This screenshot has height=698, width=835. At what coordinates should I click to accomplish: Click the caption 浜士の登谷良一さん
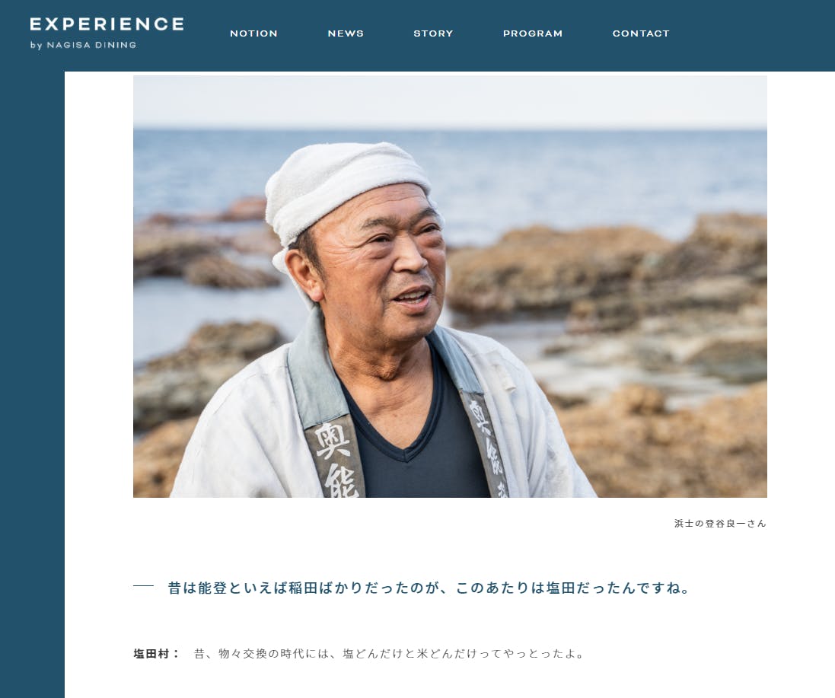[x=720, y=524]
